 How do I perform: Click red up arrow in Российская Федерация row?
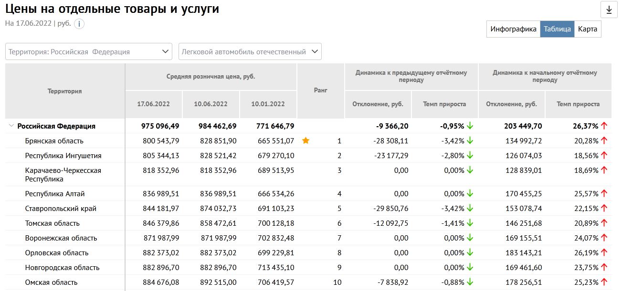pos(604,126)
